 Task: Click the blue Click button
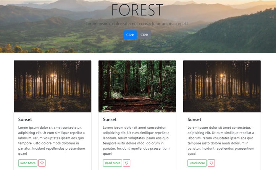tap(130, 35)
